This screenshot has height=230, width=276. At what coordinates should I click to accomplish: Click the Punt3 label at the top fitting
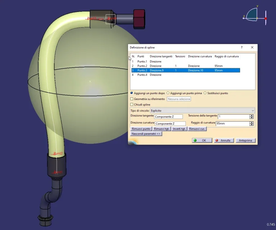92,18
